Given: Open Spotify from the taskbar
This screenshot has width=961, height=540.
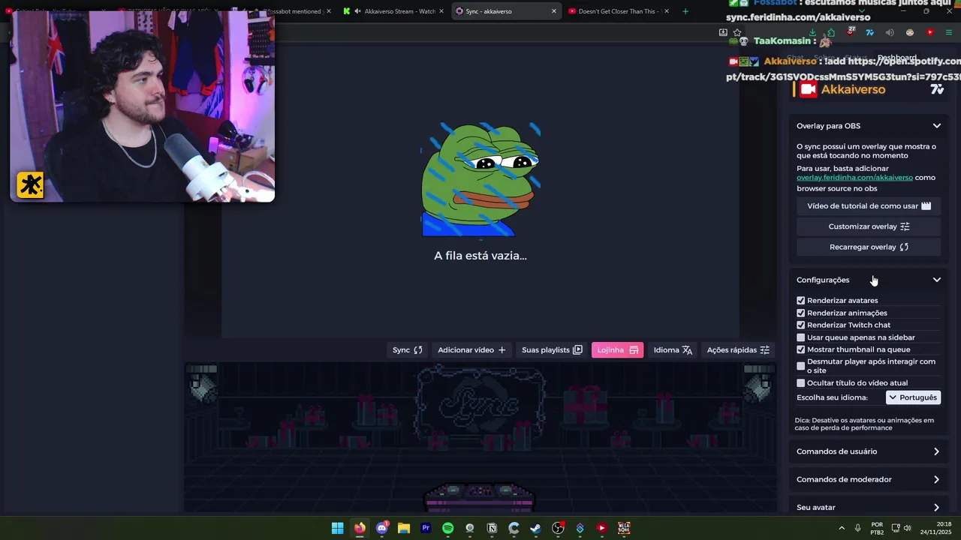Looking at the screenshot, I should 447,528.
